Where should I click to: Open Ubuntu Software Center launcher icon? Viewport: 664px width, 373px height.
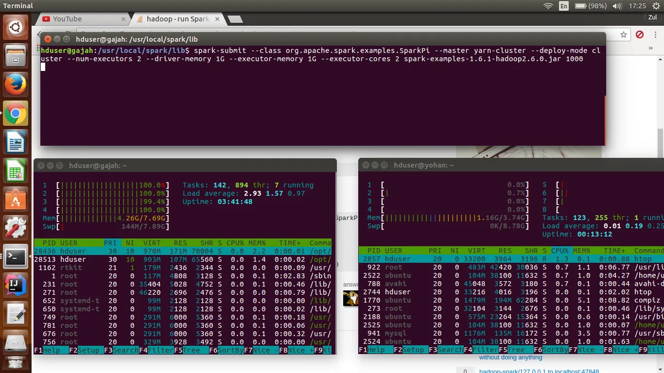coord(16,200)
